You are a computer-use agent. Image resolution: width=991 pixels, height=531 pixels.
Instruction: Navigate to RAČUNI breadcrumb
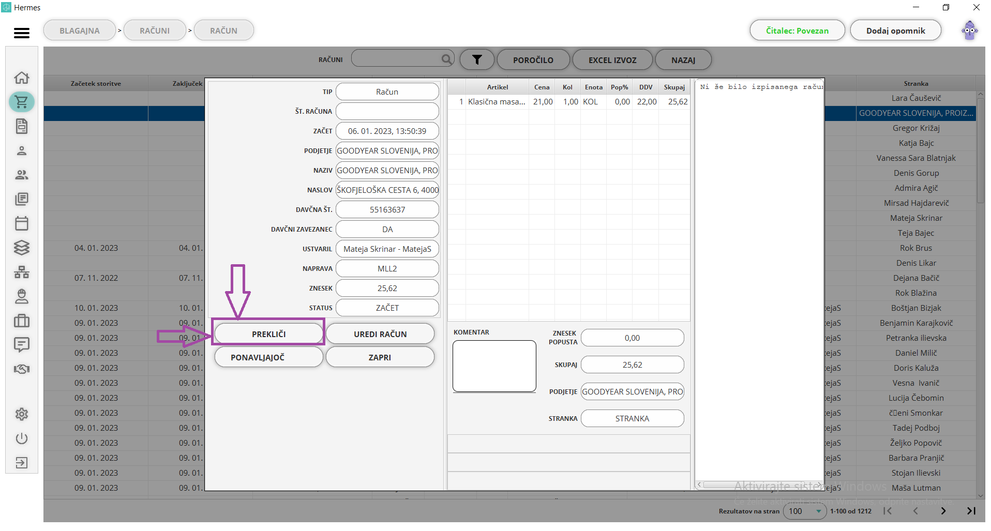[155, 31]
